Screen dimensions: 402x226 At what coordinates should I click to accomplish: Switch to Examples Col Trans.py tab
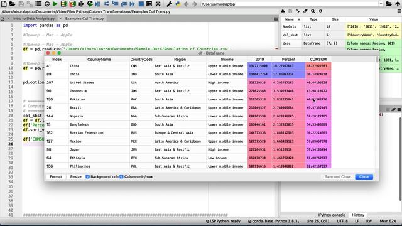click(x=84, y=19)
